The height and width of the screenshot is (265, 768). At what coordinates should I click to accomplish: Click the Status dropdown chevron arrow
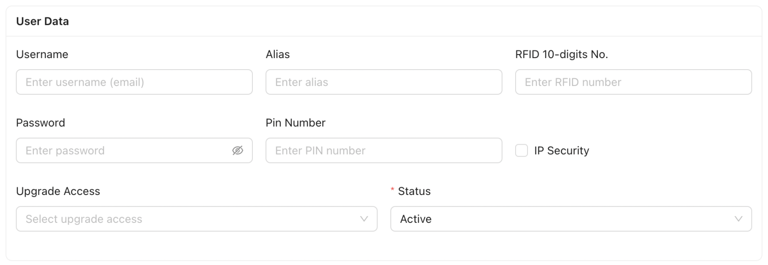click(x=738, y=219)
